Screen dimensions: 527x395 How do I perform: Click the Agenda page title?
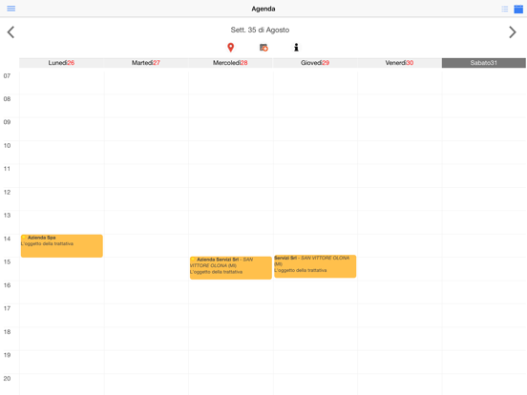point(263,9)
